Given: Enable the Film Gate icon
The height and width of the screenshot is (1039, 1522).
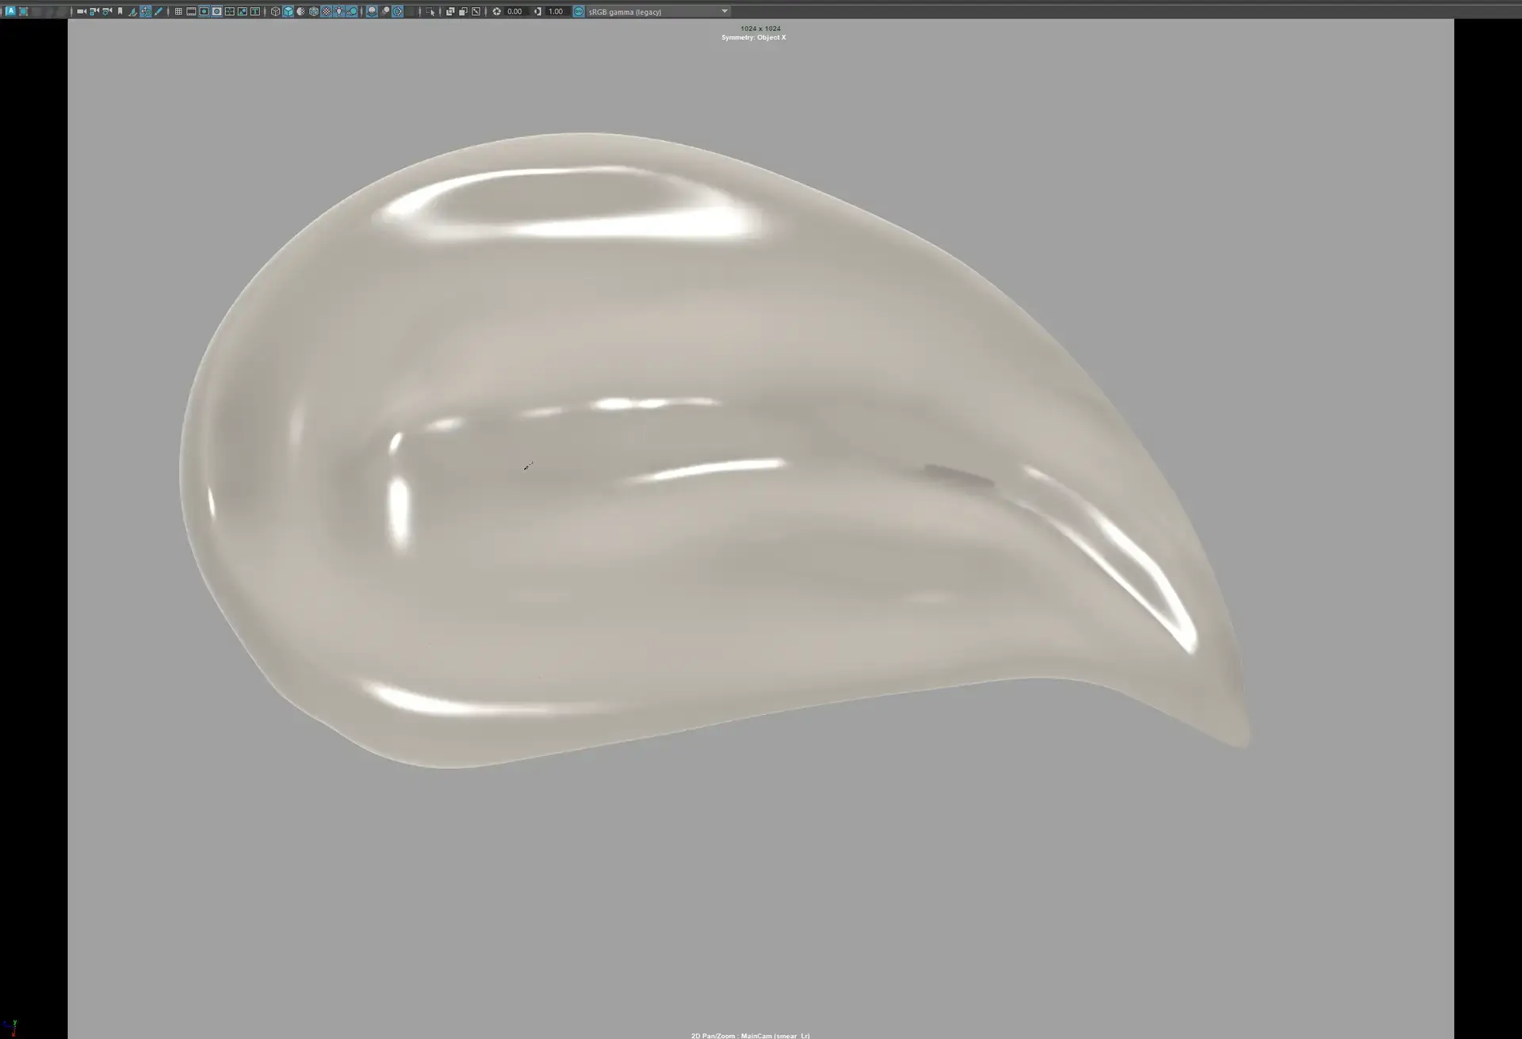Looking at the screenshot, I should coord(191,11).
